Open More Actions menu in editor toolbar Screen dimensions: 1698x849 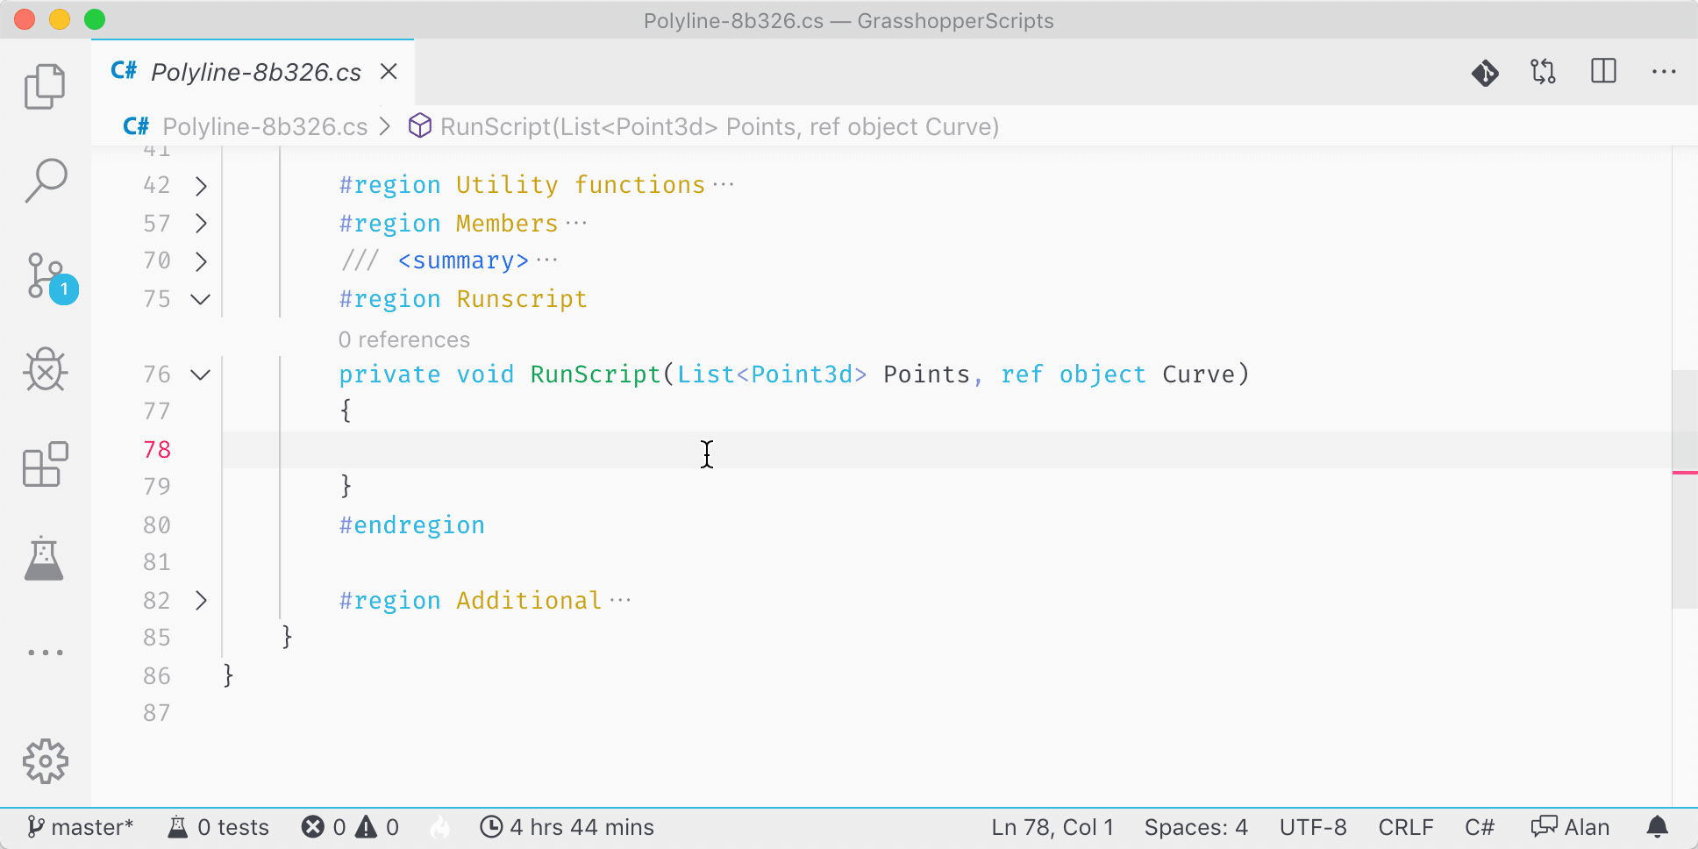pyautogui.click(x=1664, y=72)
